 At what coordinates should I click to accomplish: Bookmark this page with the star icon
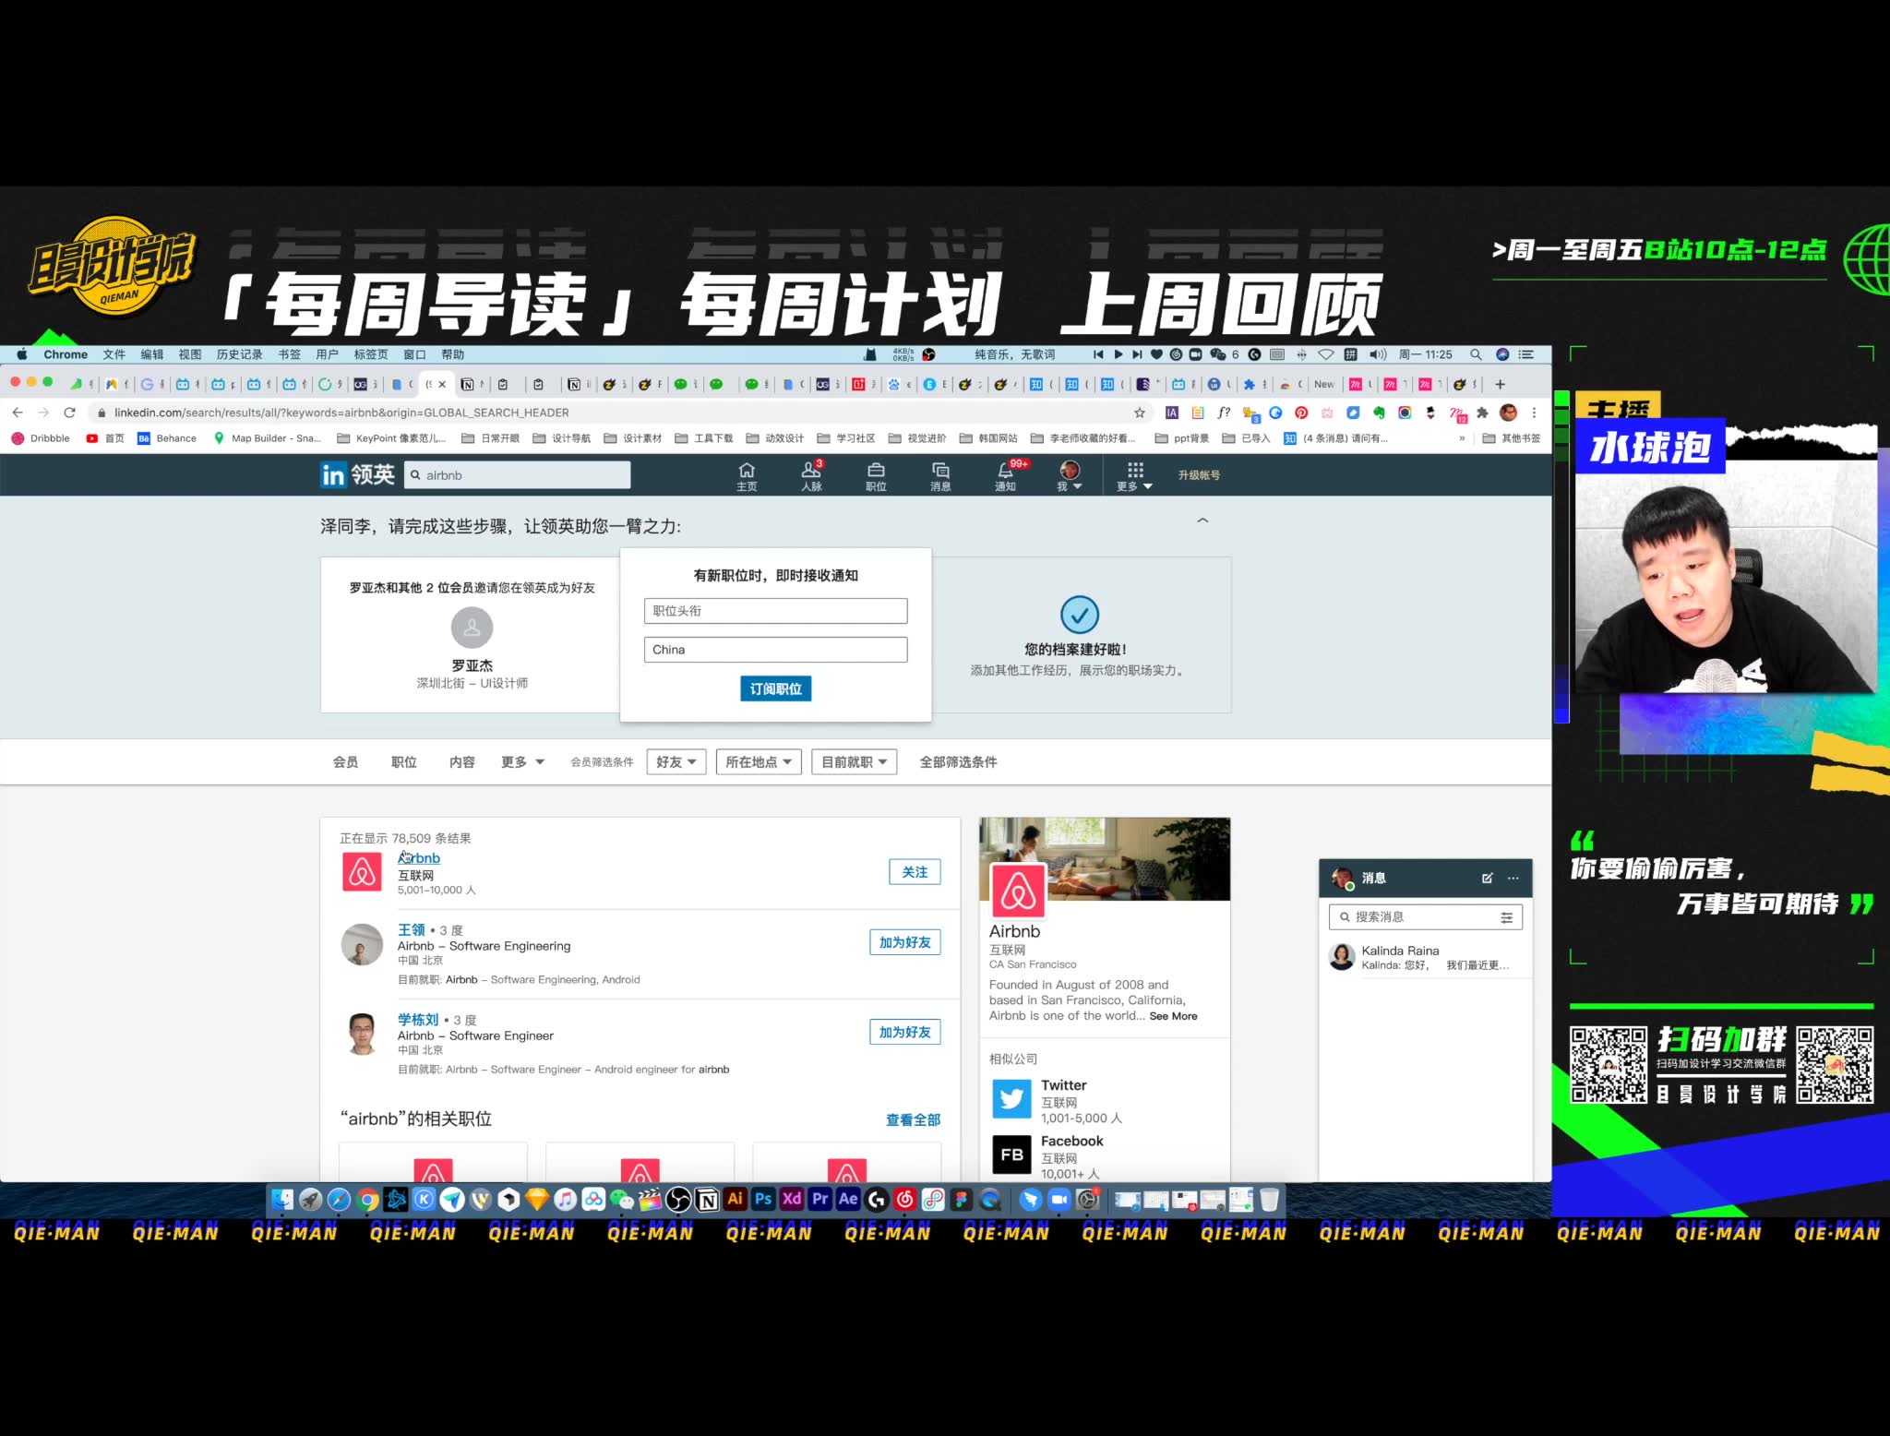tap(1140, 413)
